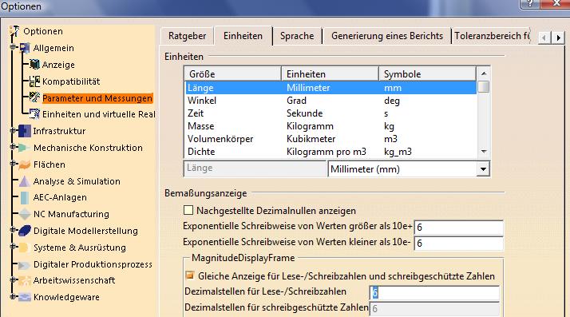This screenshot has height=317, width=570.
Task: Select the Zeit row in units table
Action: (331, 113)
